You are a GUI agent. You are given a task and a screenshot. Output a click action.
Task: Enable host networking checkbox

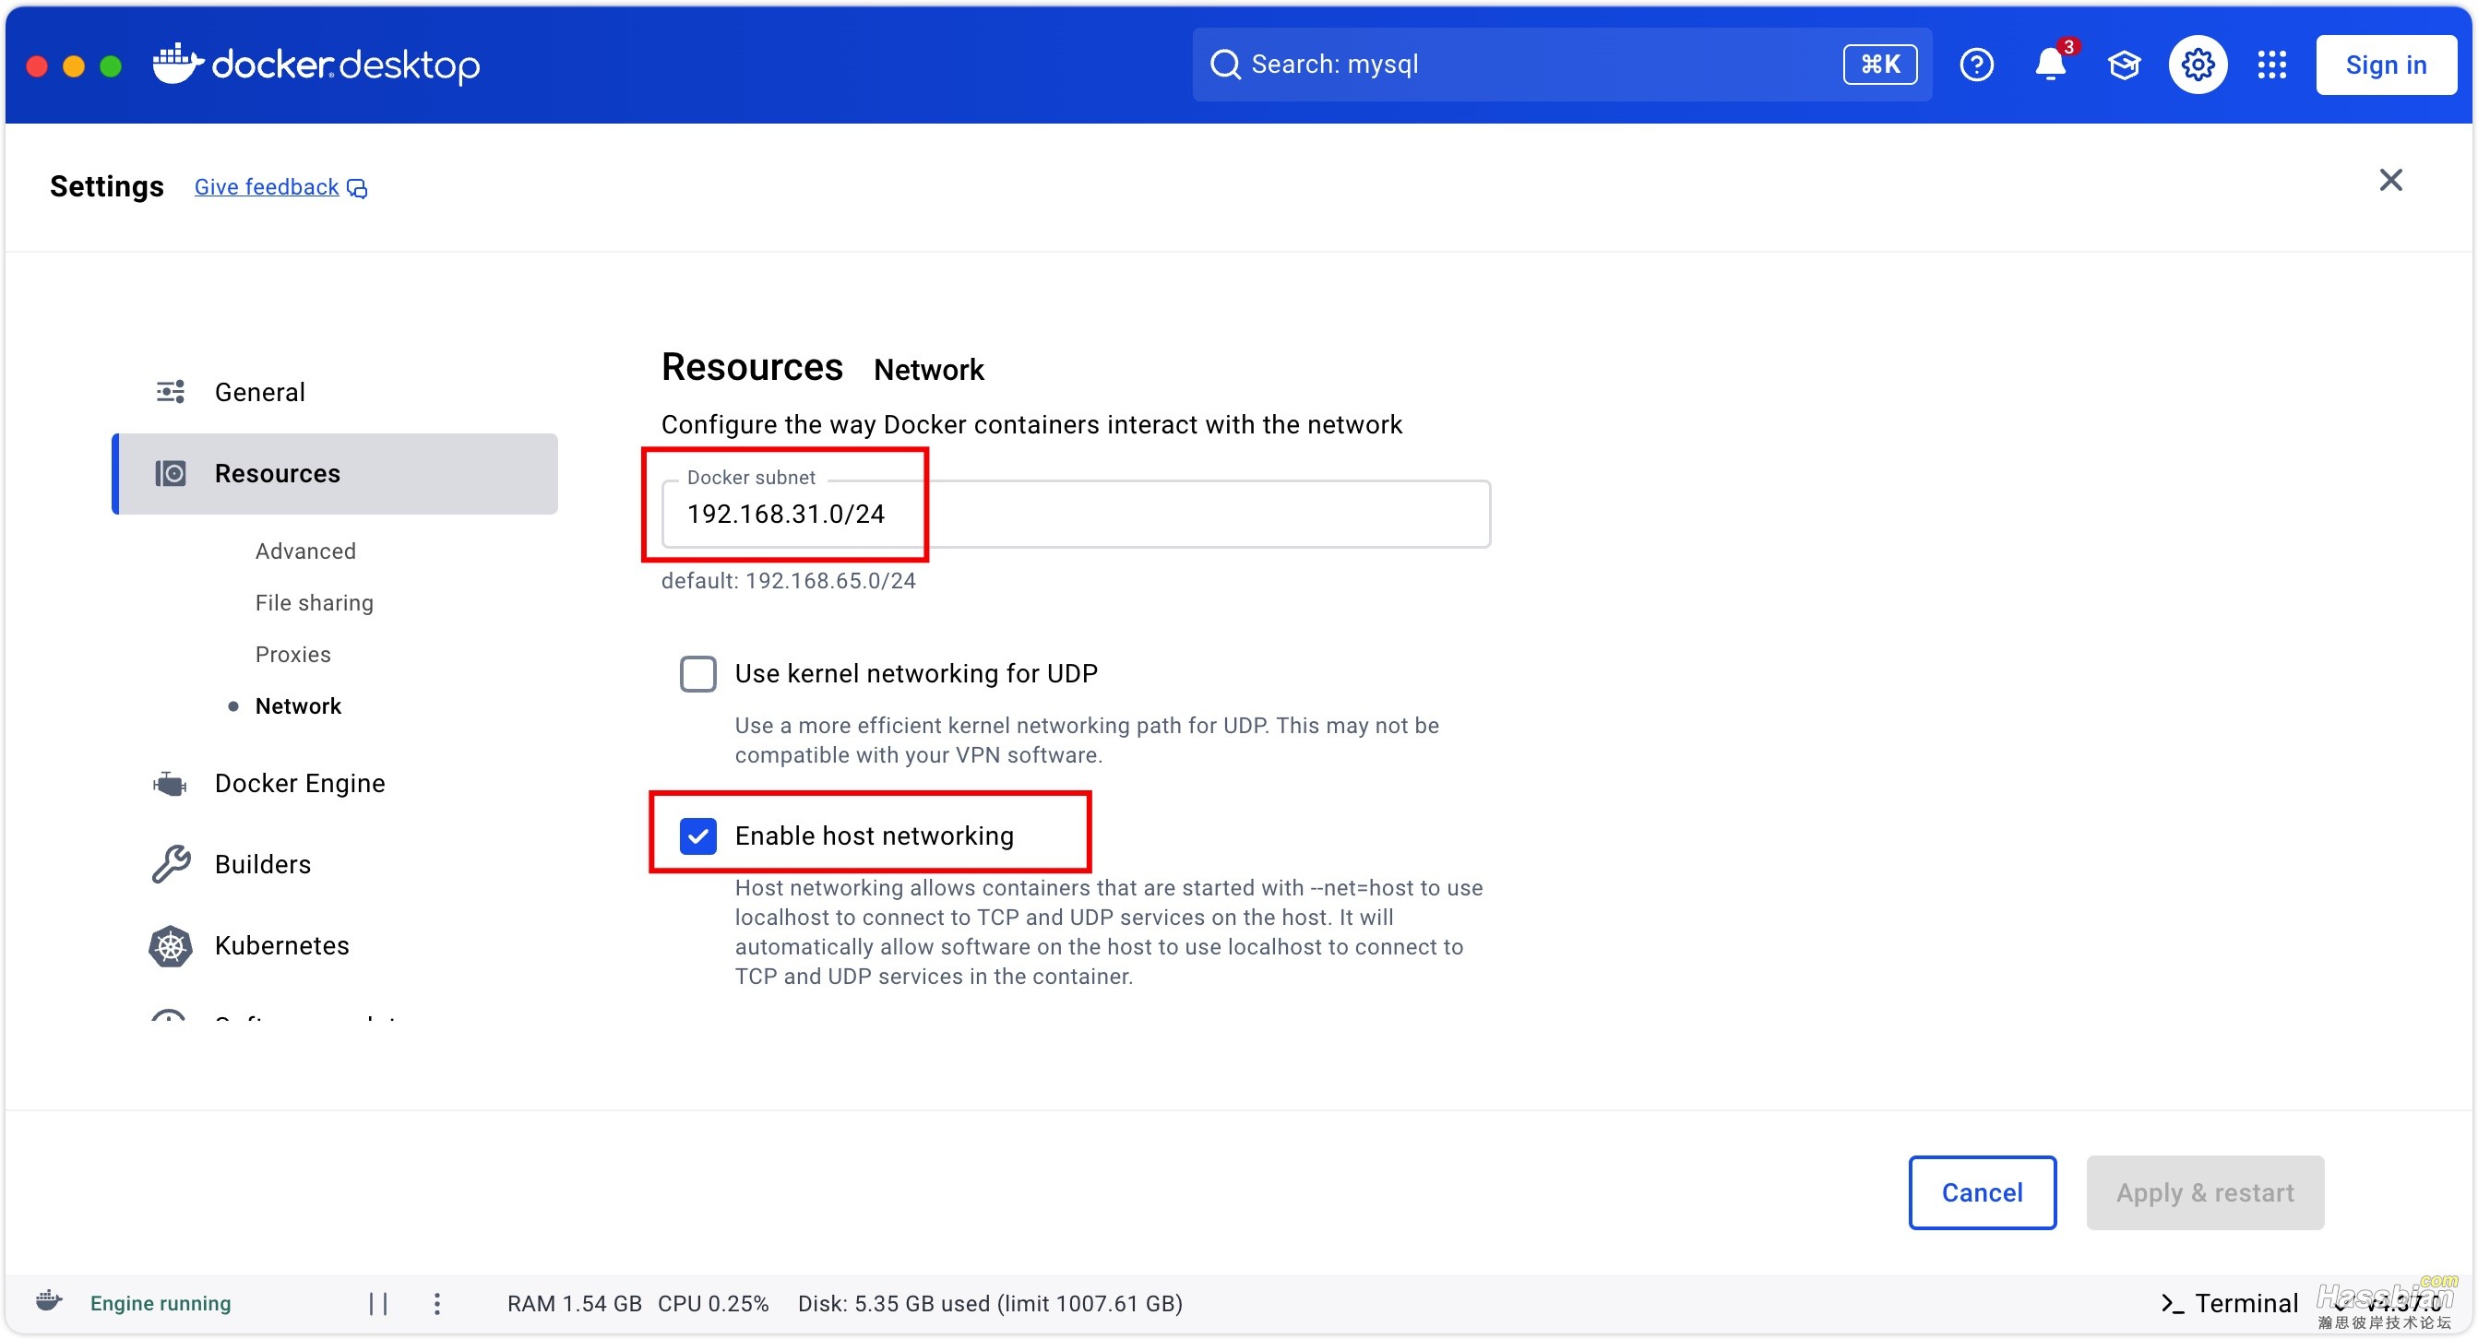tap(701, 835)
